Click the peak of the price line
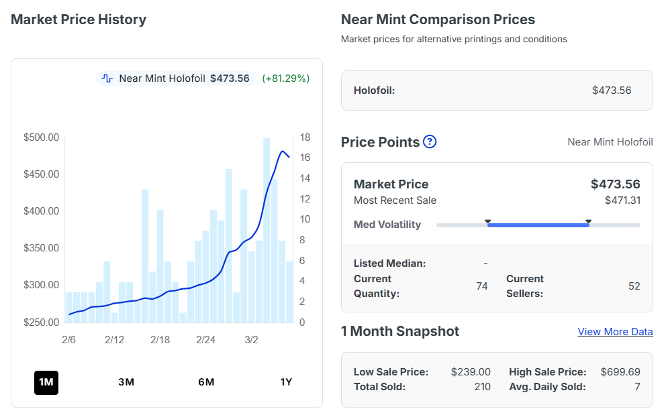 click(x=283, y=152)
